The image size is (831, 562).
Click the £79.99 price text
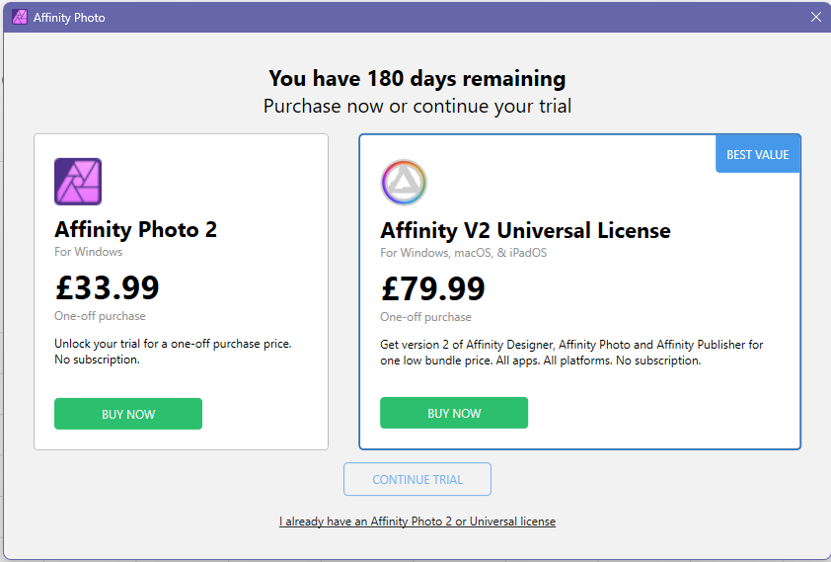(x=432, y=288)
